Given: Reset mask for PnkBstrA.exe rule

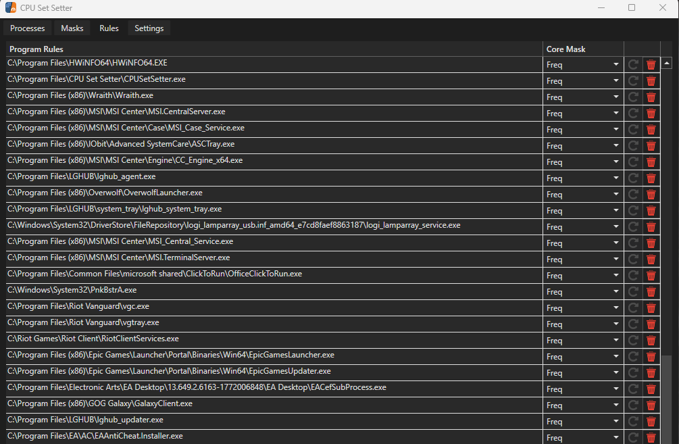Looking at the screenshot, I should [633, 292].
